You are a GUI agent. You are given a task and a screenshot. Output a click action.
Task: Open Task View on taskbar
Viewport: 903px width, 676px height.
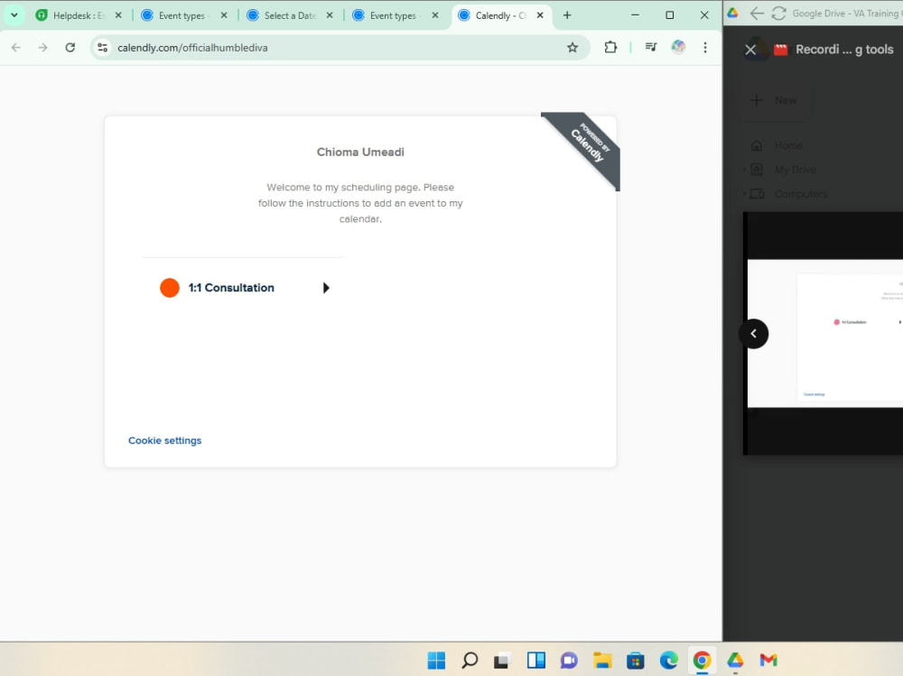[x=502, y=661]
